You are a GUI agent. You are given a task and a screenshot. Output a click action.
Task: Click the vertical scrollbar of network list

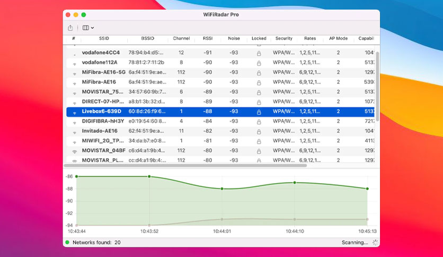(x=377, y=87)
